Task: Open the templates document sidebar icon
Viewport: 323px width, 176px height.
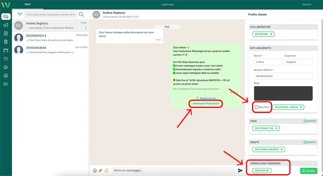Action: pyautogui.click(x=6, y=42)
